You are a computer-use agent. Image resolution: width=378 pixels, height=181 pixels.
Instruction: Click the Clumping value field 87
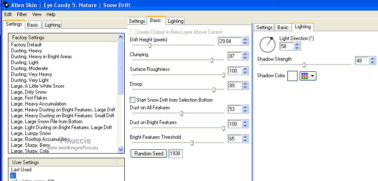235,56
